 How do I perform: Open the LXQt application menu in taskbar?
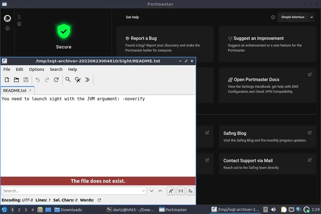4,210
